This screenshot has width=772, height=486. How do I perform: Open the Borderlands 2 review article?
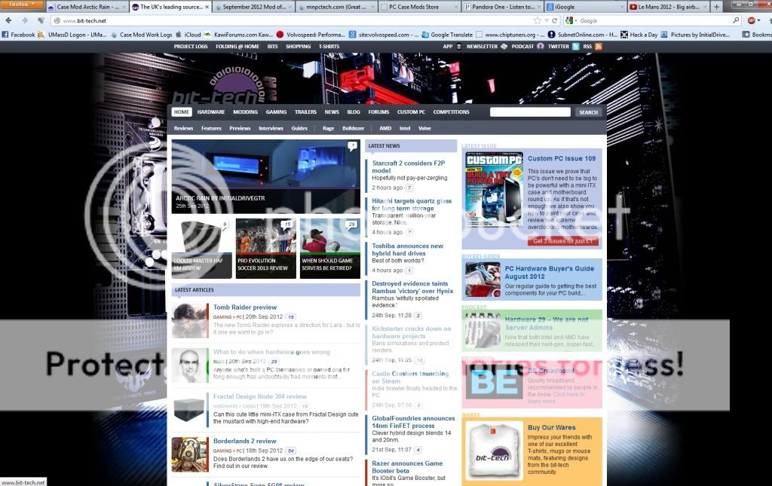coord(244,441)
